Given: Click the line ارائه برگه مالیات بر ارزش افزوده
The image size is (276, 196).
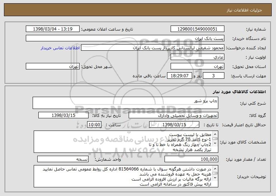Looking at the screenshot, I should pos(171,179).
